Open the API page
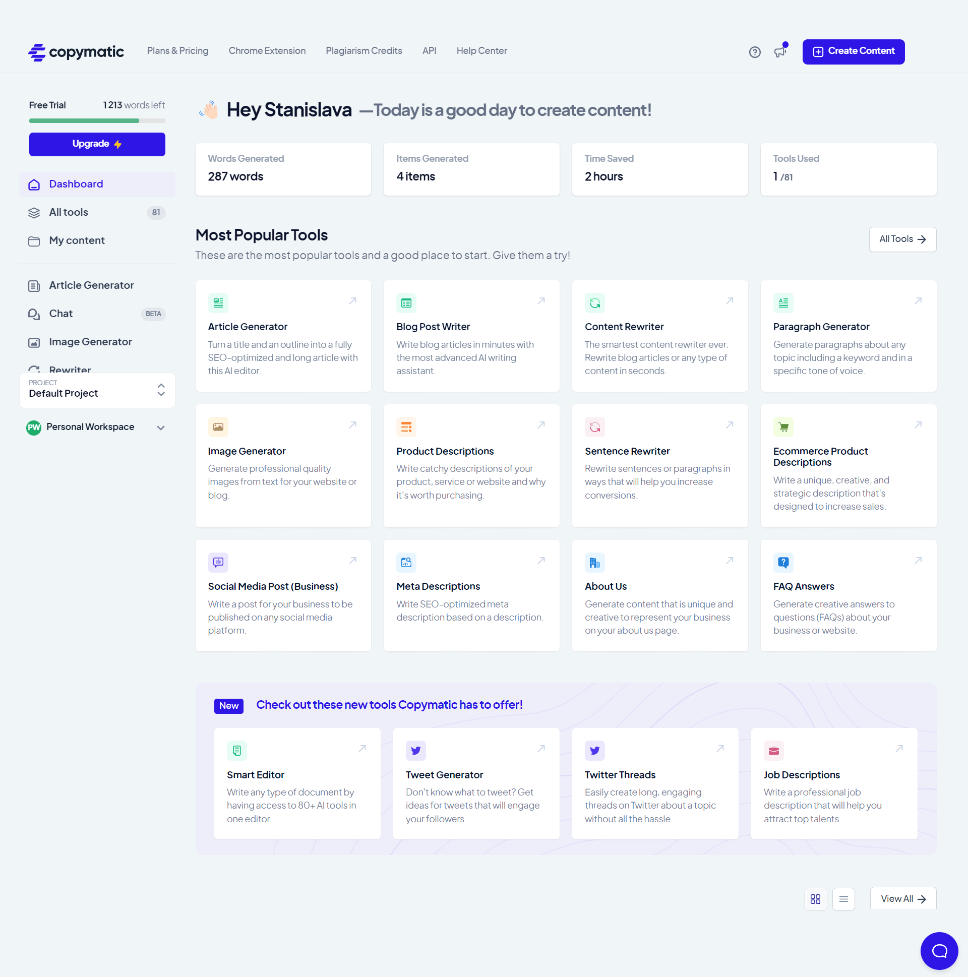The height and width of the screenshot is (977, 968). pos(430,50)
